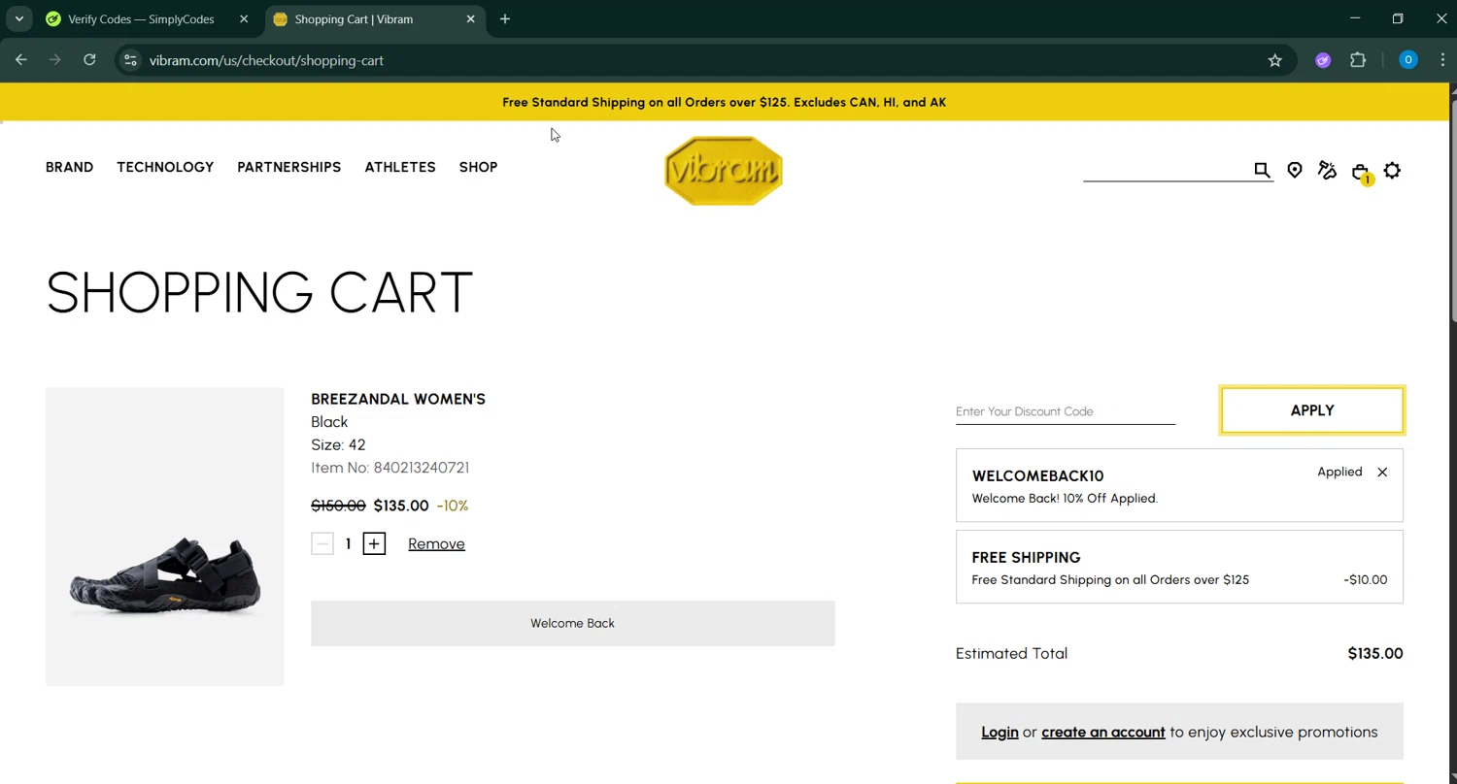Viewport: 1457px width, 784px height.
Task: Select the Shopping Cart | Vibram tab
Action: [x=375, y=19]
